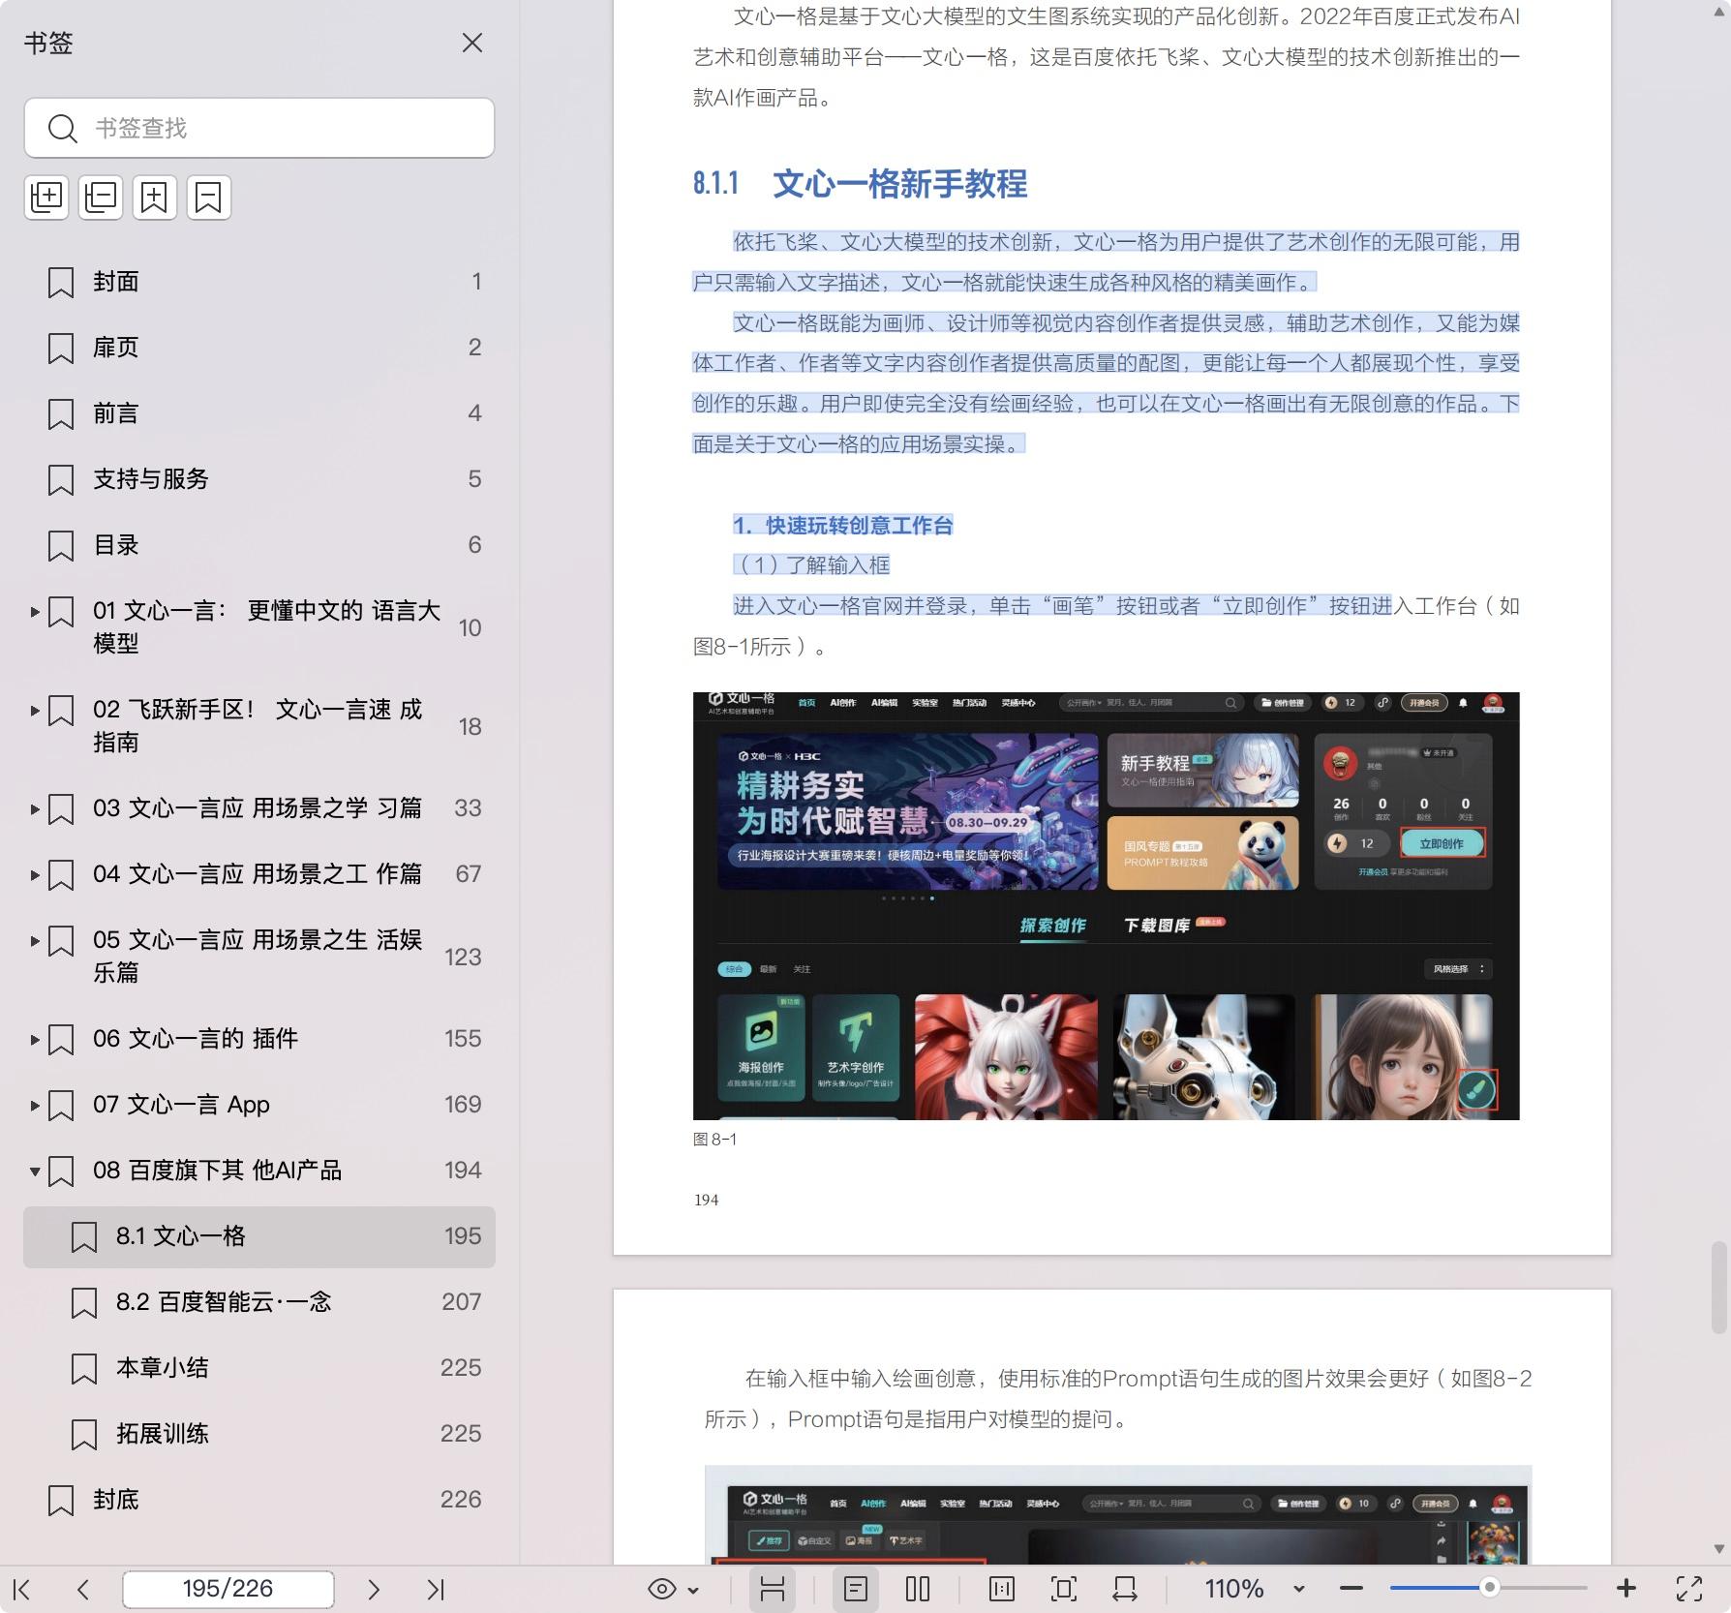Go to next page arrow
The image size is (1731, 1613).
point(374,1589)
